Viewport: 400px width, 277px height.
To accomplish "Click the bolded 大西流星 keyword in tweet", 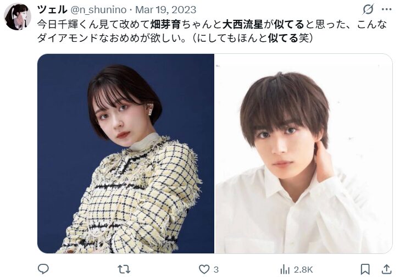I will [x=243, y=25].
